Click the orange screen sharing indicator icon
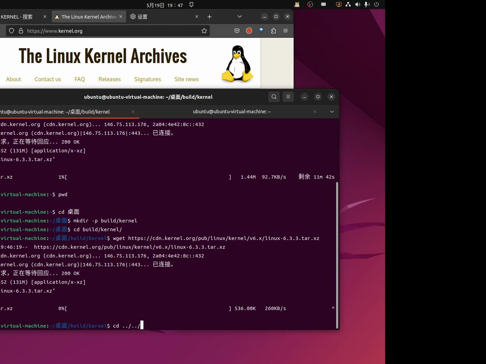The width and height of the screenshot is (486, 364). pyautogui.click(x=339, y=4)
